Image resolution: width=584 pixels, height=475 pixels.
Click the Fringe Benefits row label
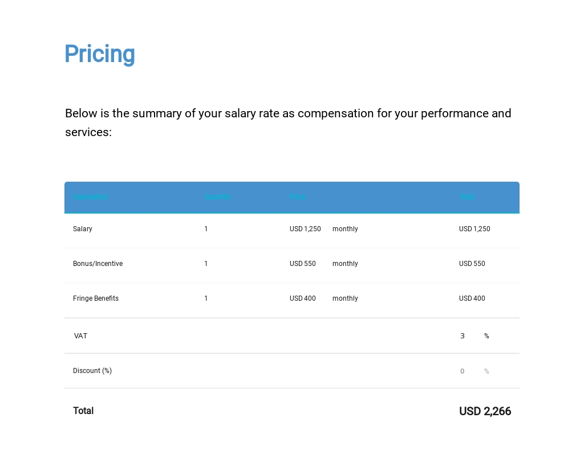[x=96, y=298]
